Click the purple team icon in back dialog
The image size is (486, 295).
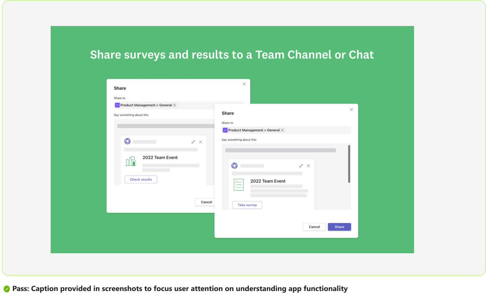117,105
